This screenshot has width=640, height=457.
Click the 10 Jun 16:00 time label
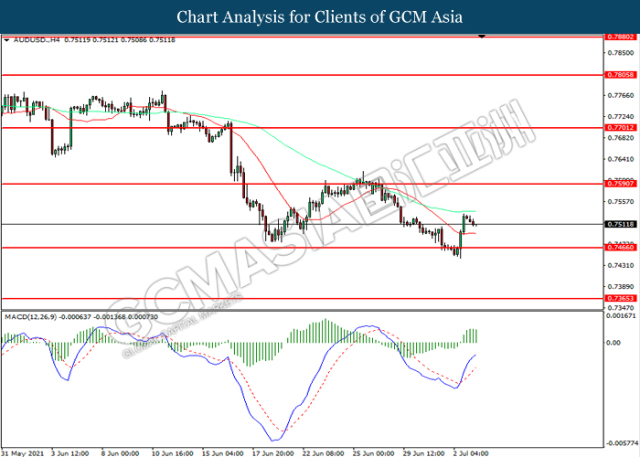pyautogui.click(x=172, y=453)
